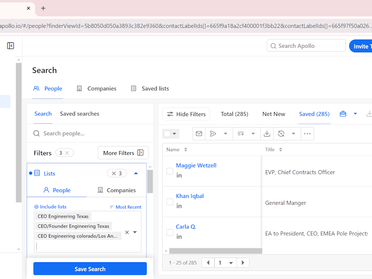Clear the 3 selected Lists filter

117,173
